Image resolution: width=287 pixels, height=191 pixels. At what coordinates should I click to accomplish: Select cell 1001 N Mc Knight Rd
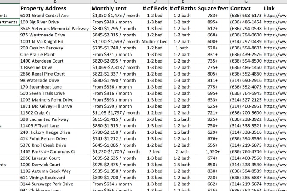55,42
